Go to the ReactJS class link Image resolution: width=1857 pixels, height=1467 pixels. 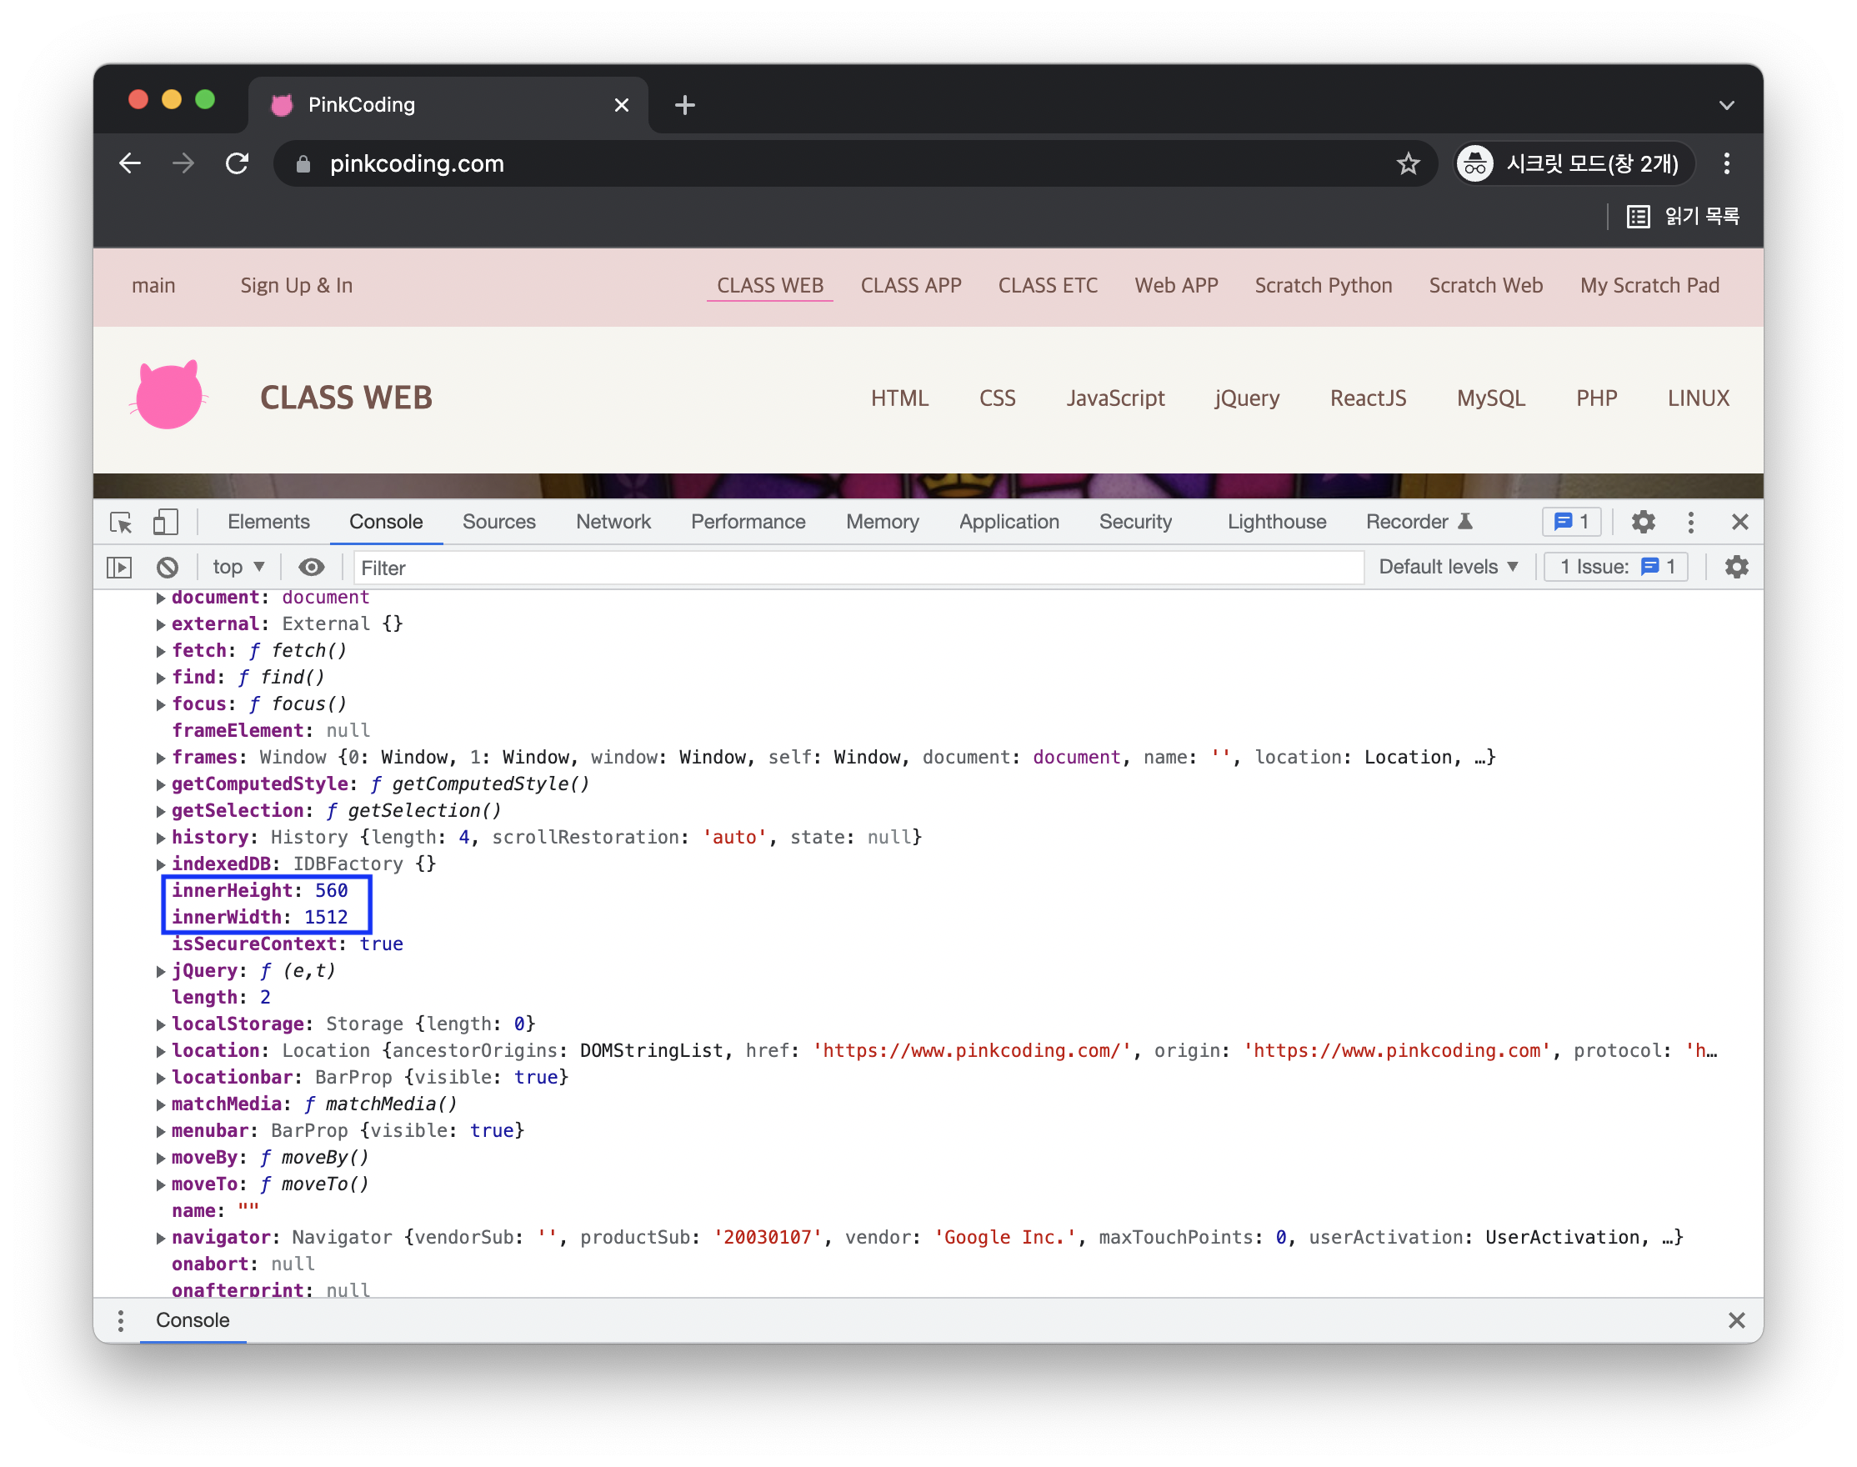(x=1368, y=398)
